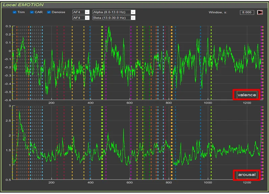Image resolution: width=269 pixels, height=194 pixels.
Task: Click the Trim checkbox label text
Action: (21, 12)
